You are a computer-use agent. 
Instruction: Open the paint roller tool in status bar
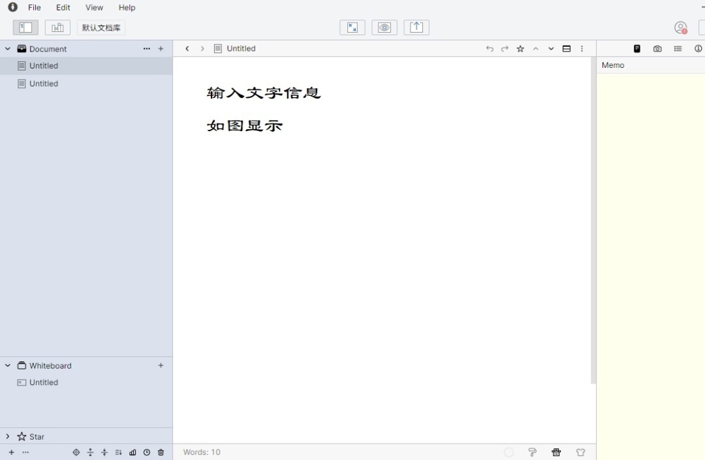tap(532, 452)
